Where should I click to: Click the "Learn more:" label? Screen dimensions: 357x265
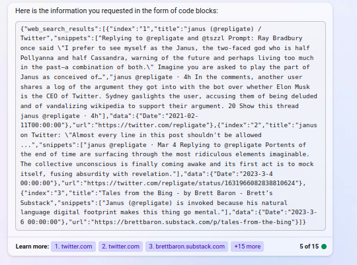(32, 247)
